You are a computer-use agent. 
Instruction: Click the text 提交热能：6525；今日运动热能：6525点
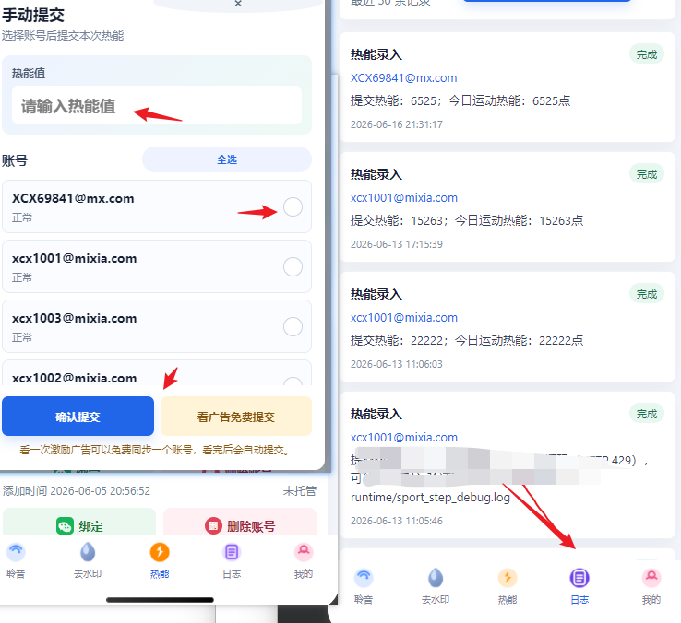[460, 100]
